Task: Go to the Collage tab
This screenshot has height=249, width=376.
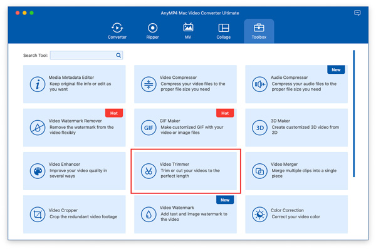Action: 224,31
